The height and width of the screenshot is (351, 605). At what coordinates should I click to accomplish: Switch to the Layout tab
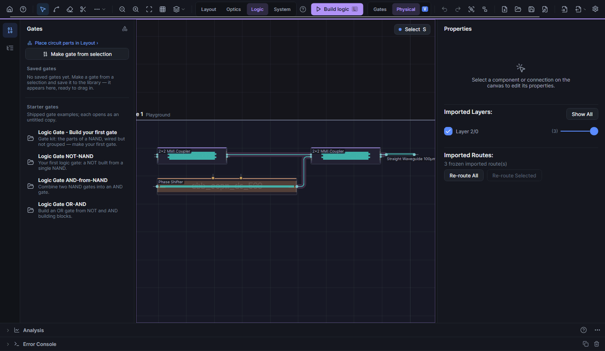pos(208,9)
